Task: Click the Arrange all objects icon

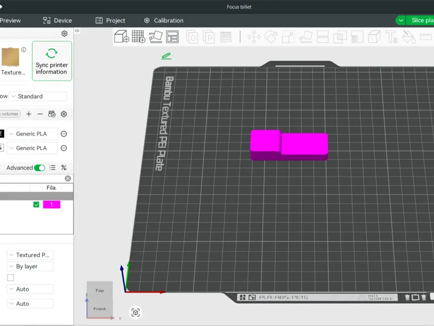Action: [173, 36]
